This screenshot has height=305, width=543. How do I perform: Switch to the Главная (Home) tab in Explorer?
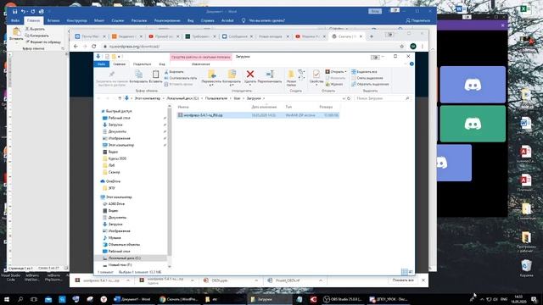(119, 64)
